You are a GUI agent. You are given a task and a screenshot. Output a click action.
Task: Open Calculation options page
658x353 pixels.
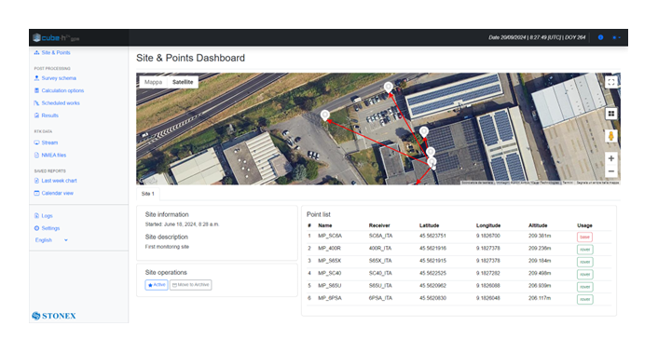click(x=62, y=90)
